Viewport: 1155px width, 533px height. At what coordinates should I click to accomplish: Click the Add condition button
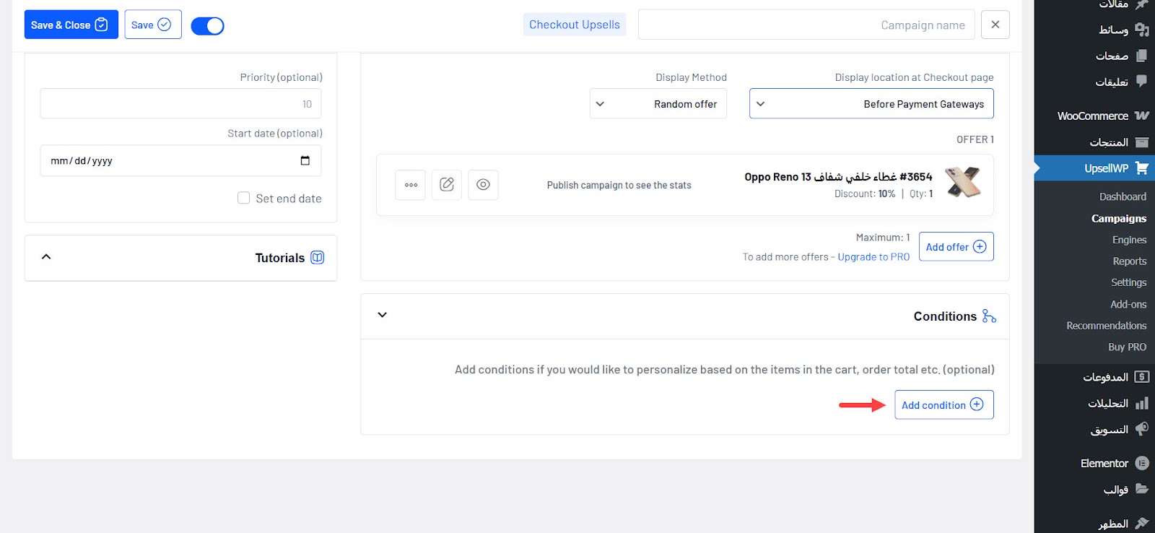pos(943,404)
